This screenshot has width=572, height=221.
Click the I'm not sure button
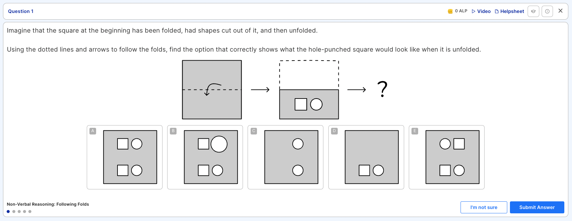(x=484, y=207)
